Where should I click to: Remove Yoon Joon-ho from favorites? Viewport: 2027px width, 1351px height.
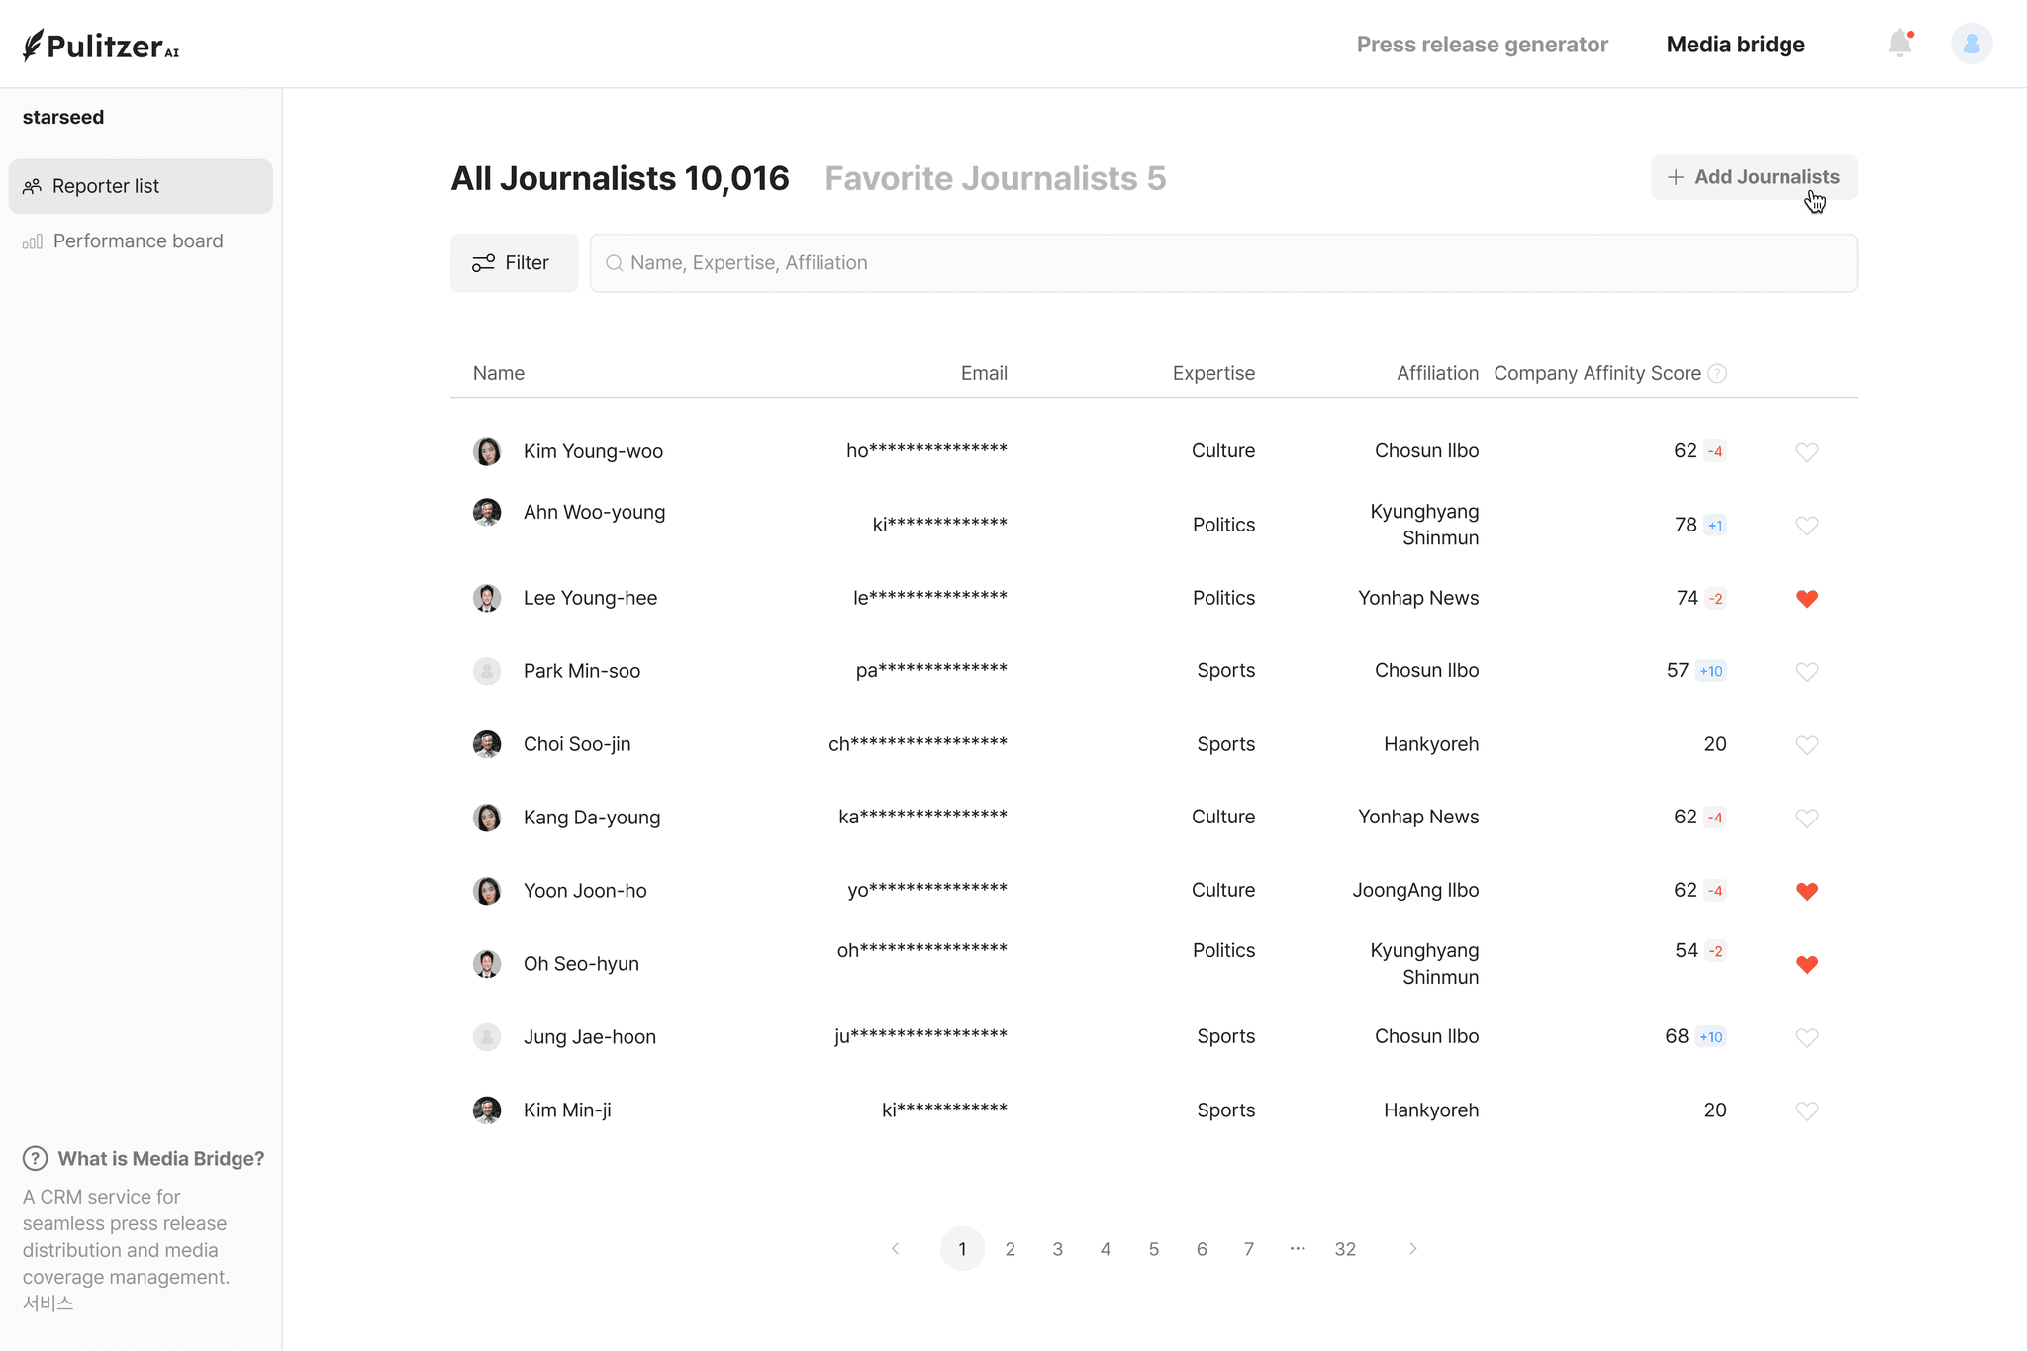point(1806,891)
